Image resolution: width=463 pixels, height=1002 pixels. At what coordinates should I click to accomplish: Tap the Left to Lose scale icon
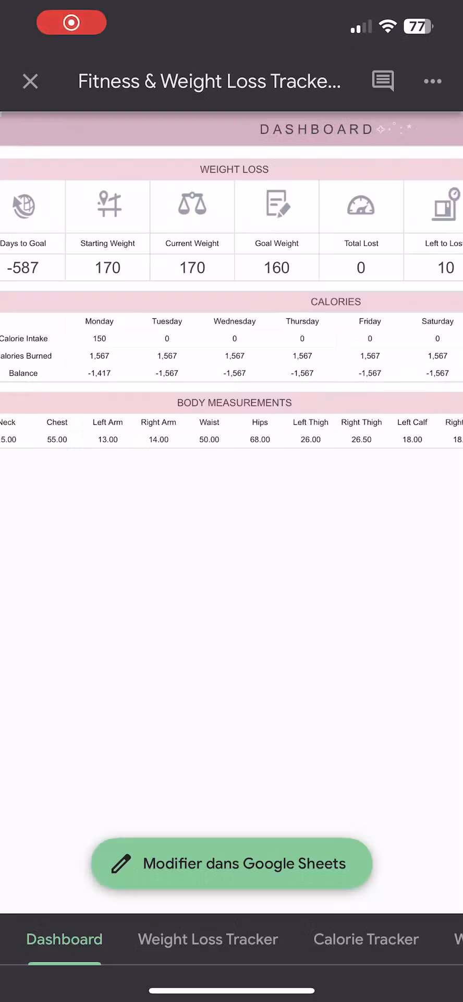[x=446, y=204]
